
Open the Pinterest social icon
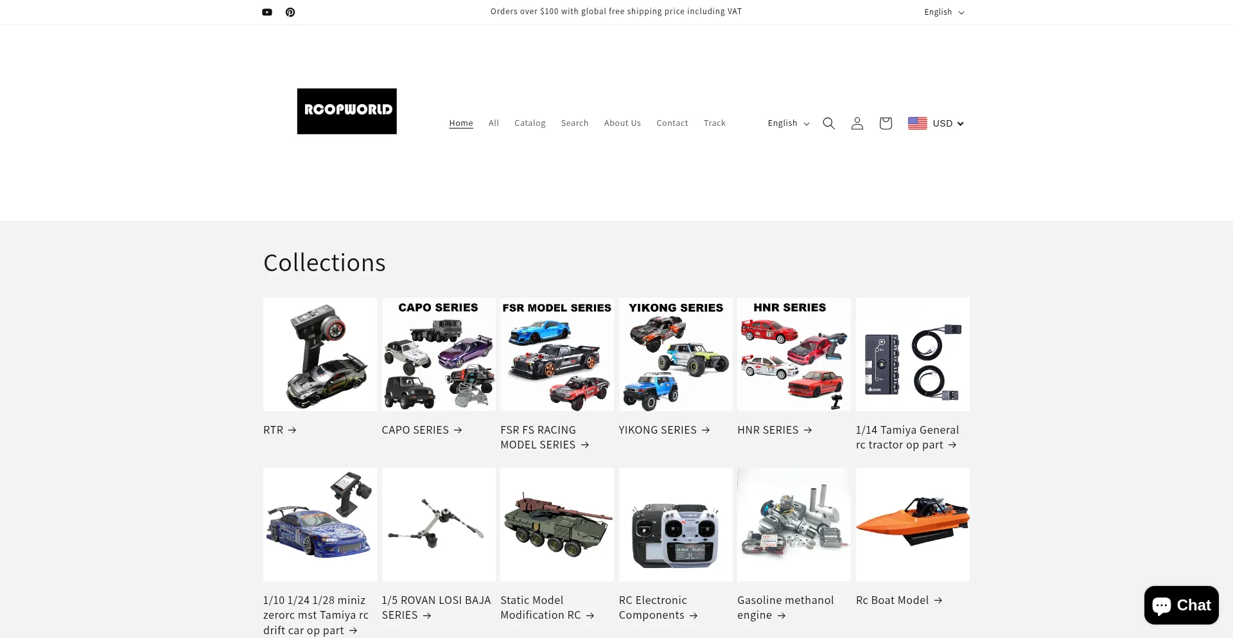point(290,12)
